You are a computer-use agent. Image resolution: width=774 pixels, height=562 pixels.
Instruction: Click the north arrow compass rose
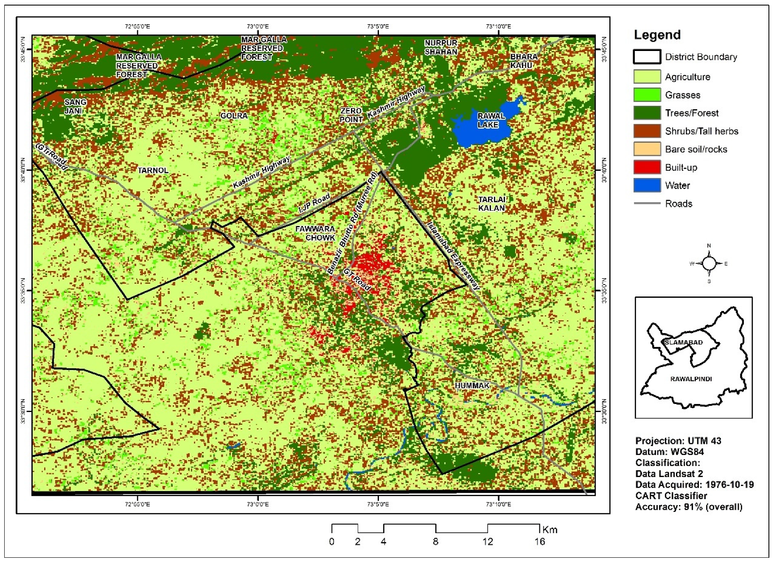pos(709,263)
